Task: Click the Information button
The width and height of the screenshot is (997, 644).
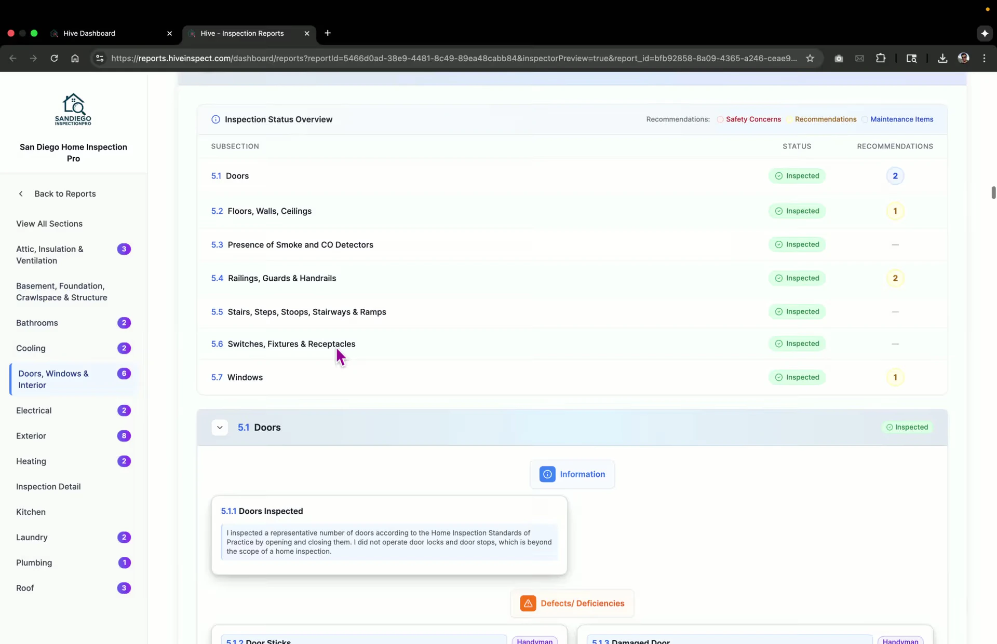Action: click(572, 474)
